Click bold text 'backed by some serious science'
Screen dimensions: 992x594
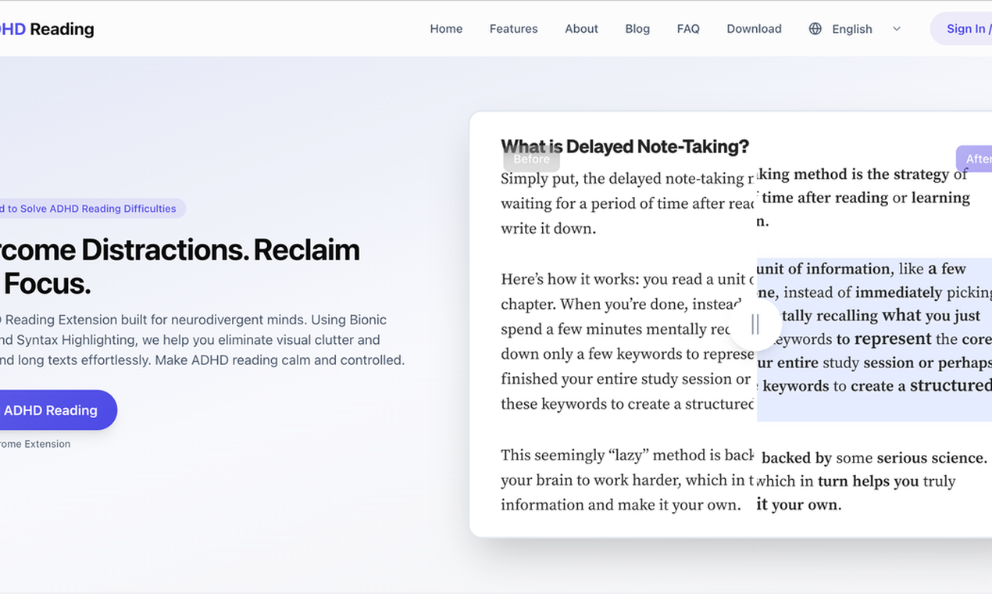(x=873, y=458)
